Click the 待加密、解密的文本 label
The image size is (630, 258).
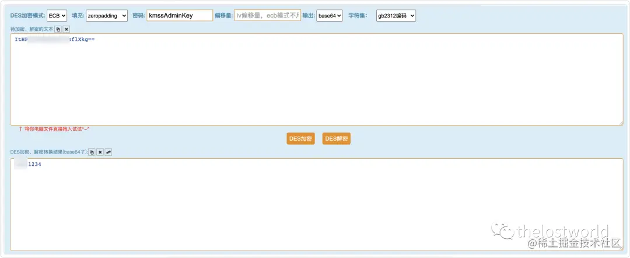pos(32,29)
